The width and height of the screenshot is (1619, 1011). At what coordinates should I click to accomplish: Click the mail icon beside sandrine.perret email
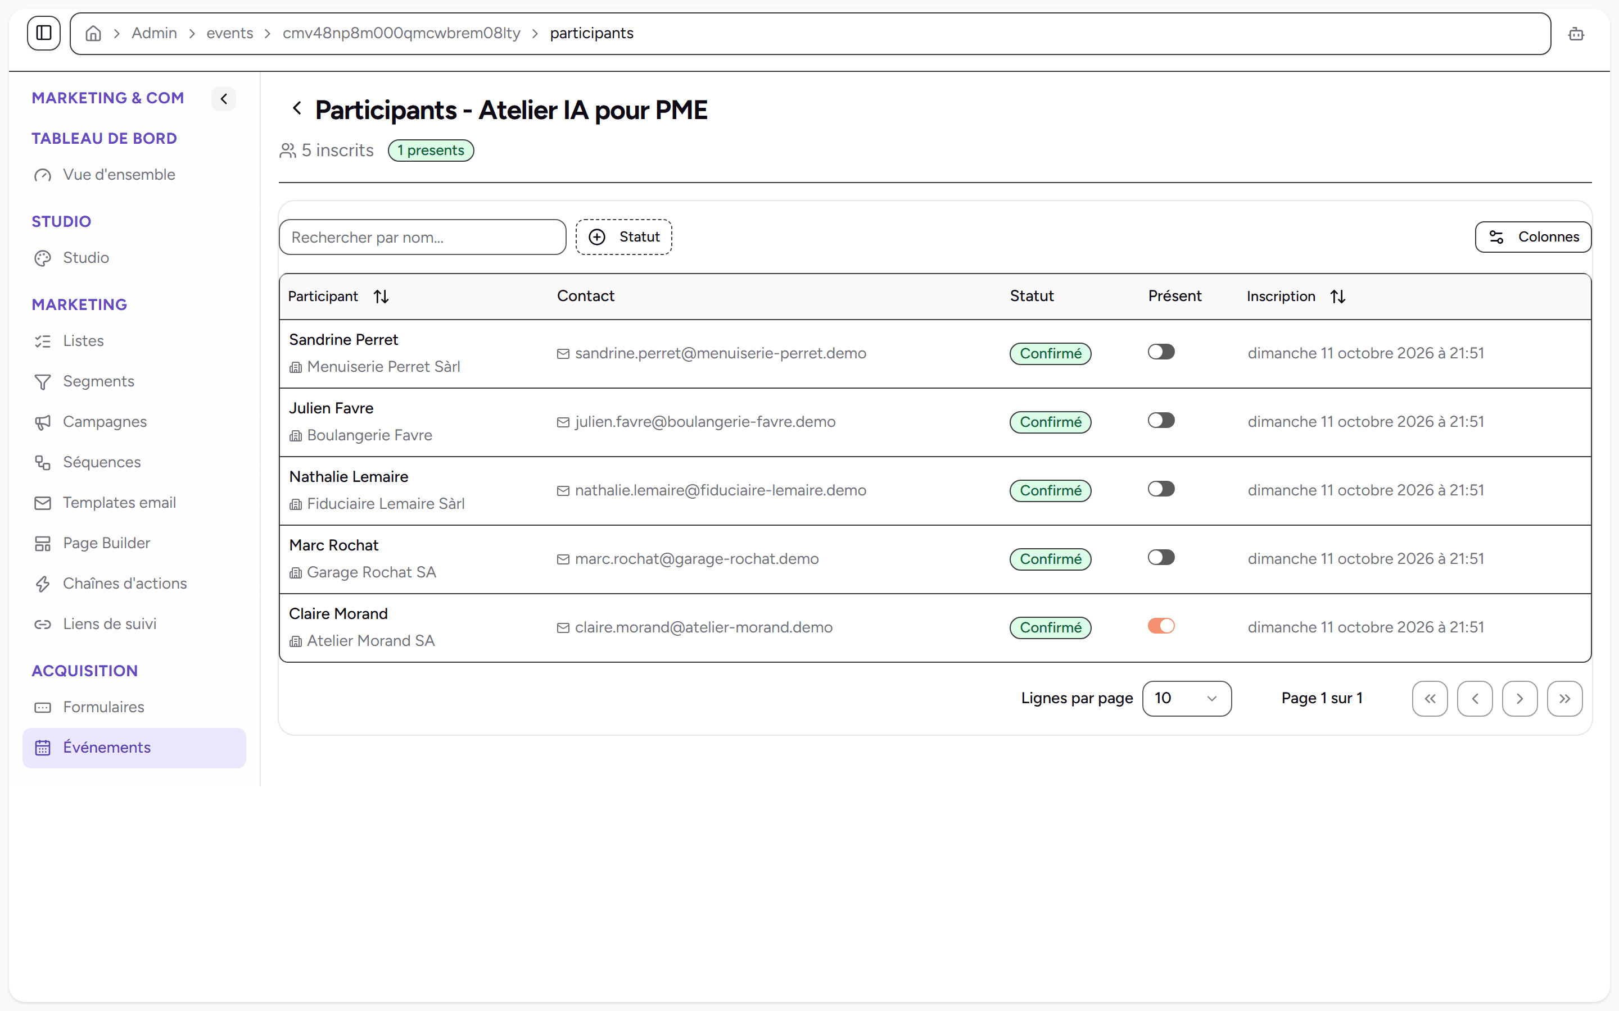coord(563,354)
